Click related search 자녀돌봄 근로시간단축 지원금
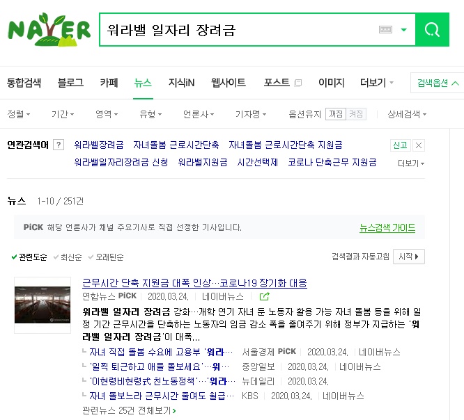Screen dimensions: 464x420 286,145
